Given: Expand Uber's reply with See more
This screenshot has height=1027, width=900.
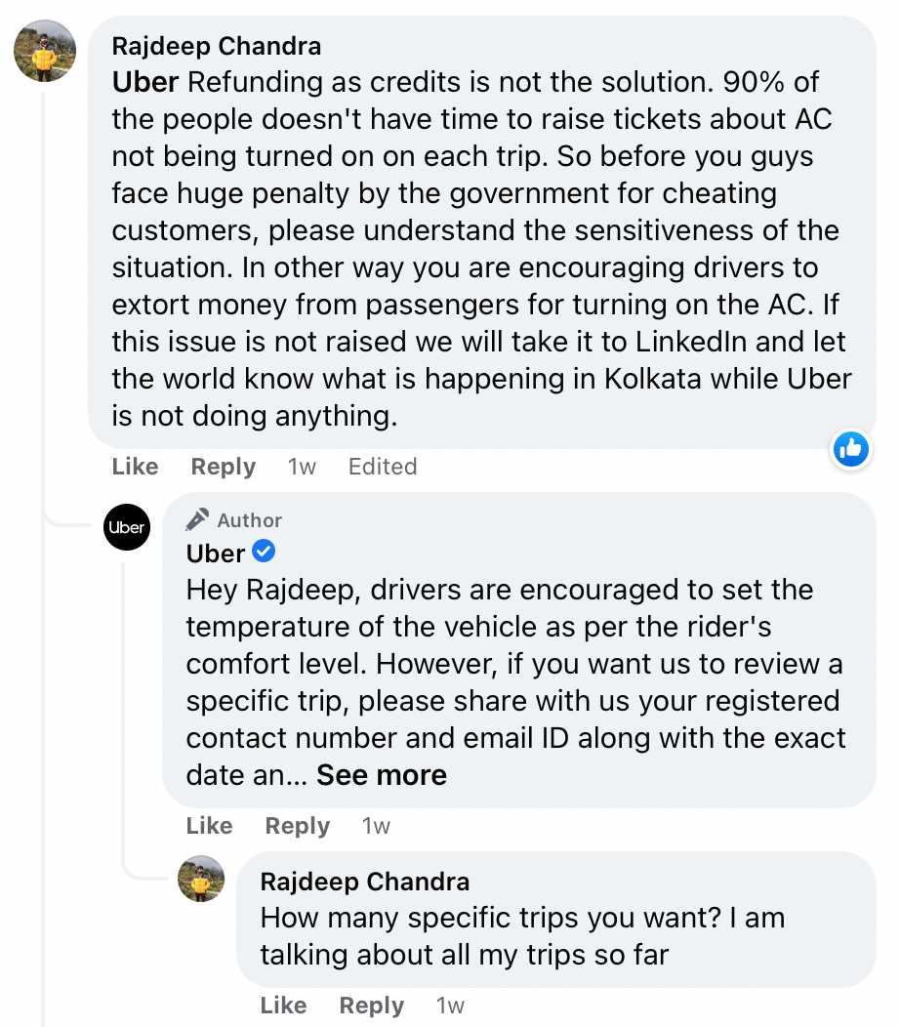Looking at the screenshot, I should (x=382, y=775).
